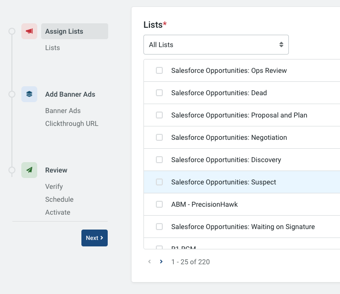Select the Assign Lists step
This screenshot has width=340, height=294.
74,31
